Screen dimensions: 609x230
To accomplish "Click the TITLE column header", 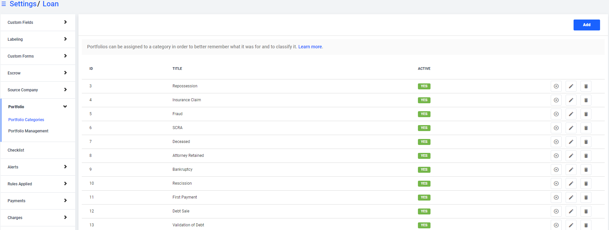I will tap(177, 69).
